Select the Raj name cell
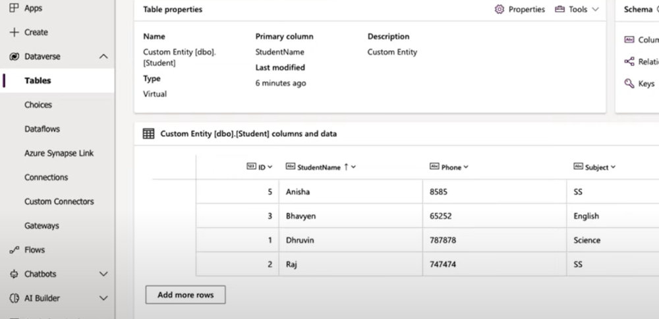Viewport: 659px width, 319px height. pyautogui.click(x=351, y=264)
